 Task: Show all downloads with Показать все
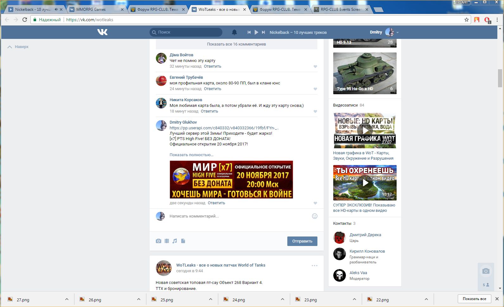(x=474, y=299)
